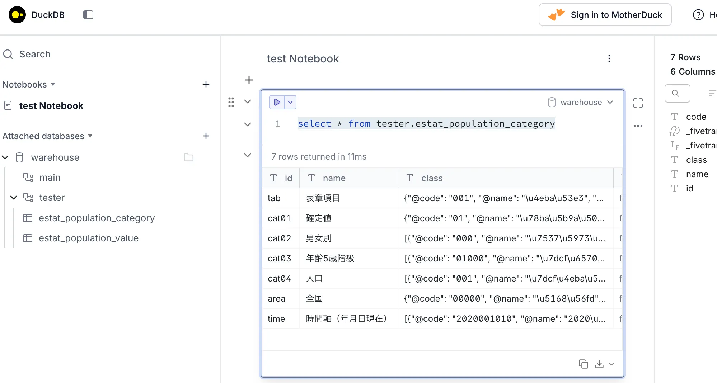Screen dimensions: 717x383
Task: Copy results with the copy icon
Action: click(x=584, y=364)
